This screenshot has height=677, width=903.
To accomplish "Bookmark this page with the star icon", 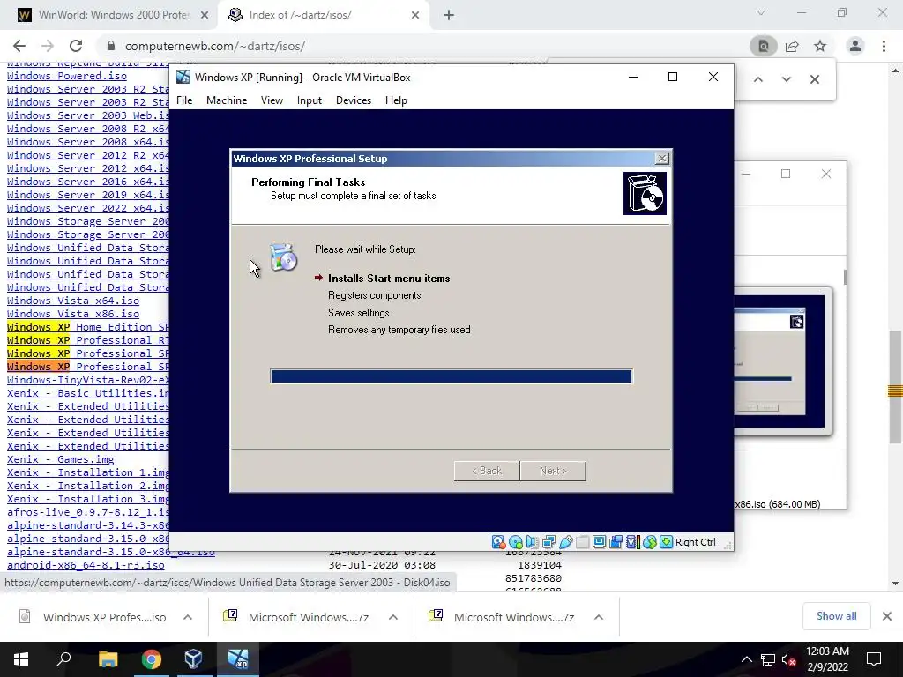I will (820, 46).
